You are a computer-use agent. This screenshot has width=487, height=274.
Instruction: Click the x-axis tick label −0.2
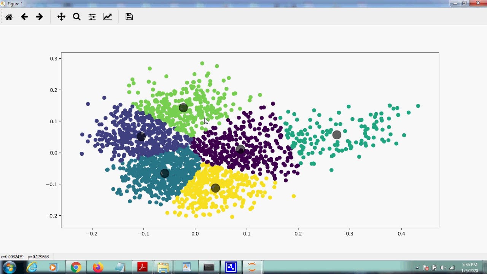pos(92,234)
